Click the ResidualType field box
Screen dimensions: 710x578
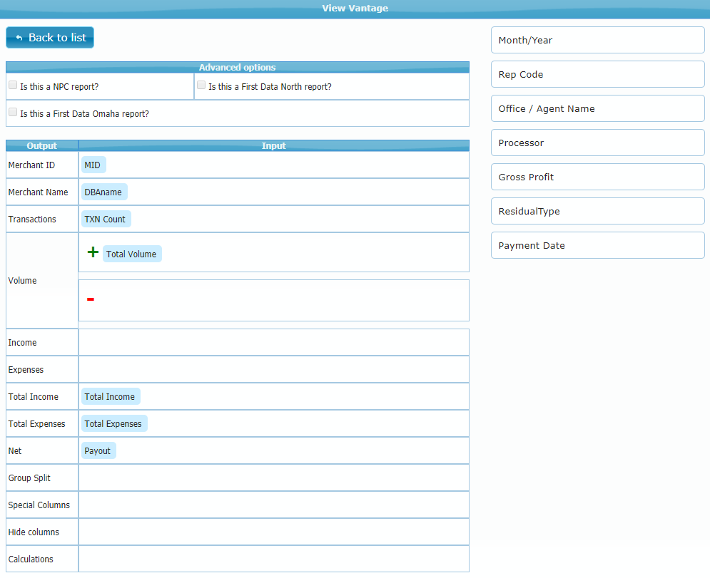click(597, 211)
